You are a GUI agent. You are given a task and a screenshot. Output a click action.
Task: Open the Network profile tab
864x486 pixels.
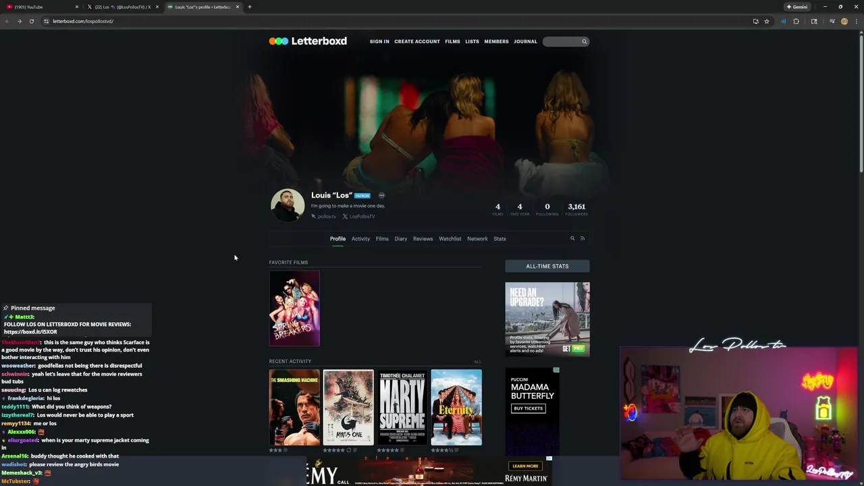pos(477,238)
